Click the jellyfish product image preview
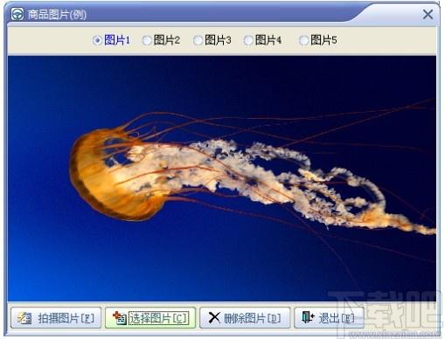The image size is (445, 339). pyautogui.click(x=222, y=178)
